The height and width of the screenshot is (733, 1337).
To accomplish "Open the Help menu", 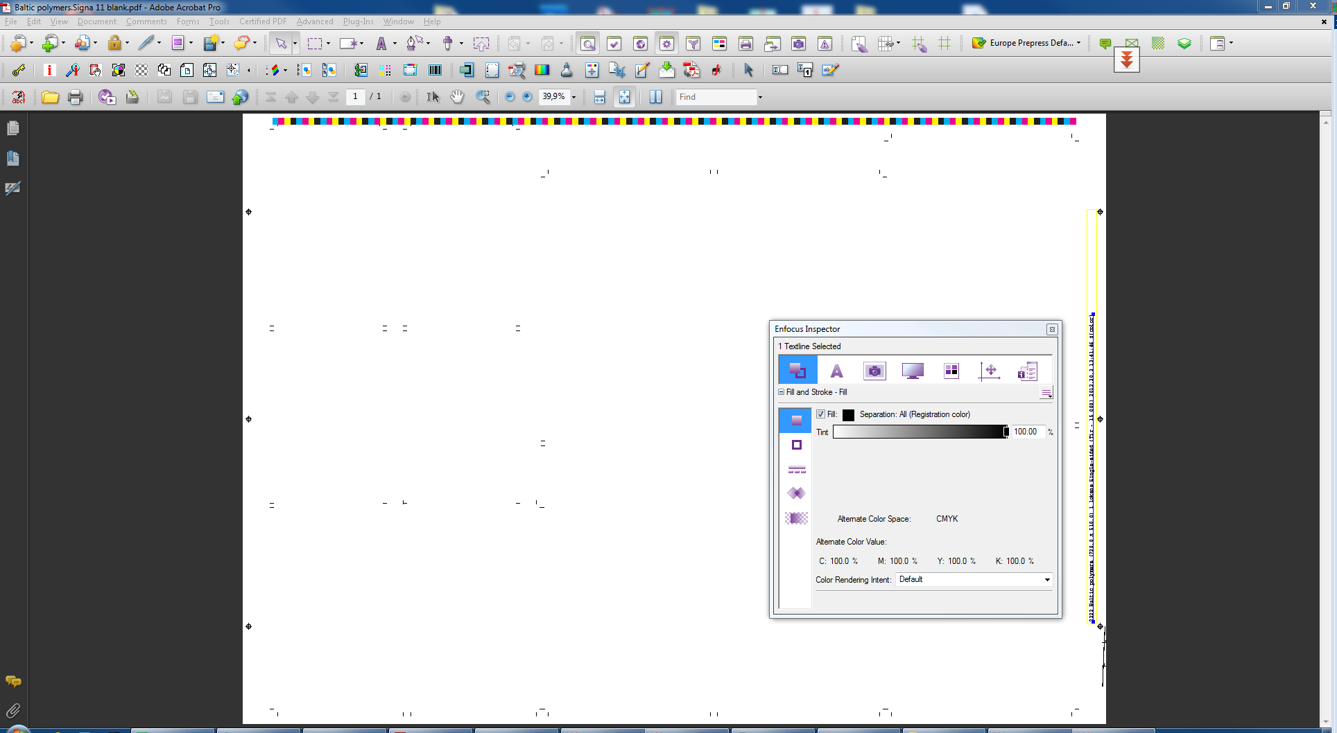I will [x=432, y=21].
